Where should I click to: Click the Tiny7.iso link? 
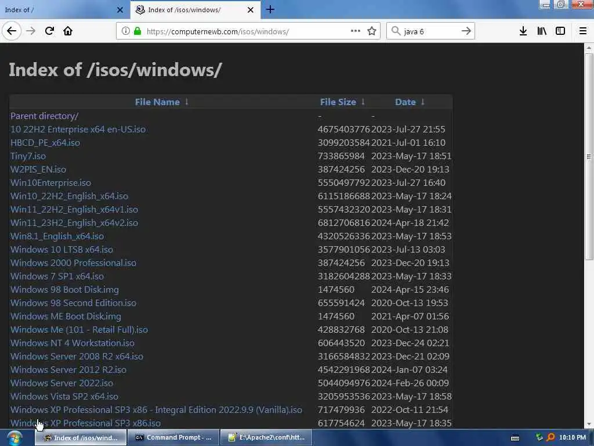click(28, 156)
